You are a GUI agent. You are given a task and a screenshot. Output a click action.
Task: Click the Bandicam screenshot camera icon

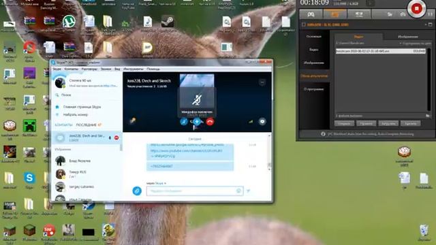[403, 14]
